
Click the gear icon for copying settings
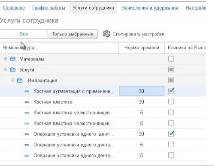(106, 34)
